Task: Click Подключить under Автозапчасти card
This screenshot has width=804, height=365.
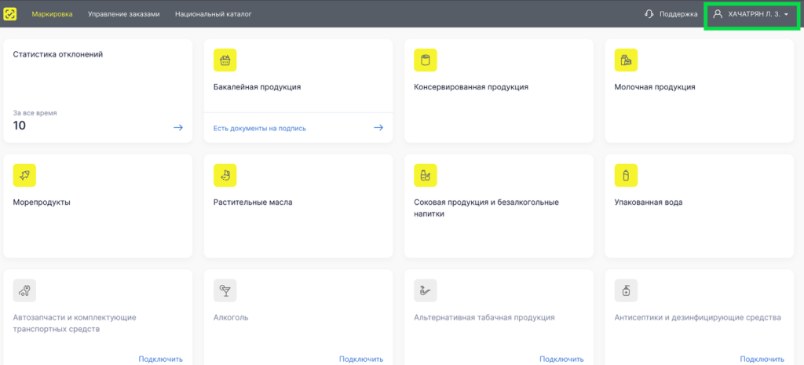Action: click(x=160, y=359)
